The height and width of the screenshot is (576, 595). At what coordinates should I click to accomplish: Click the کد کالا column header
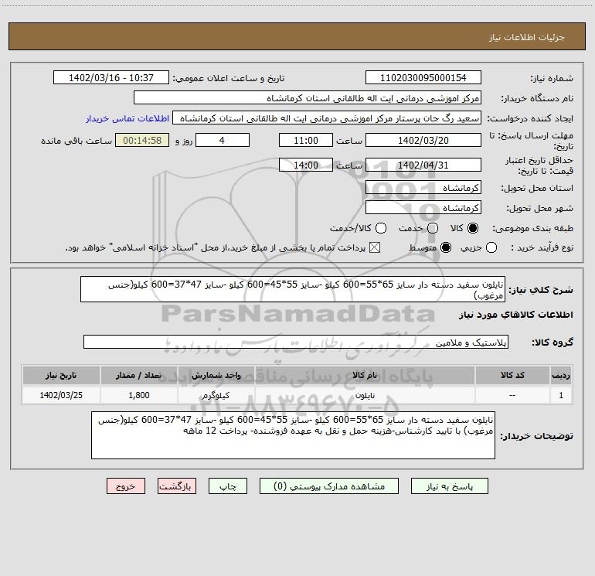(512, 376)
